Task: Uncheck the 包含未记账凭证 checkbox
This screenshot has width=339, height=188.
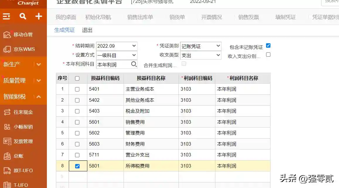Action: tap(268, 46)
